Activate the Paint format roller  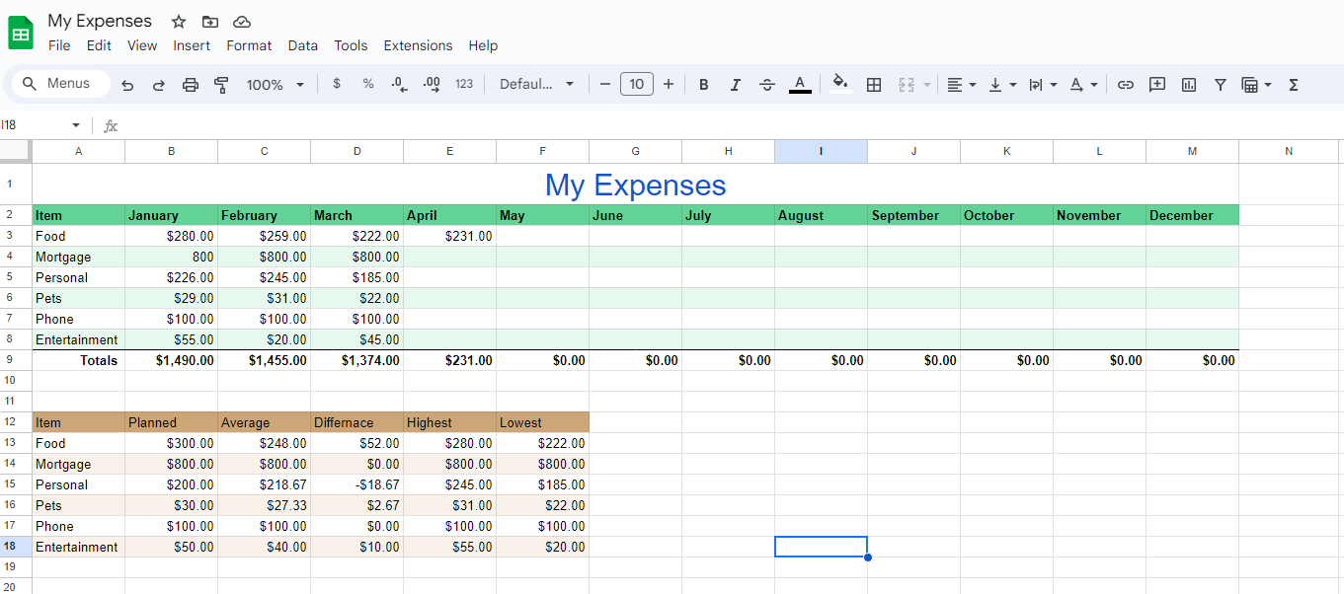[221, 85]
